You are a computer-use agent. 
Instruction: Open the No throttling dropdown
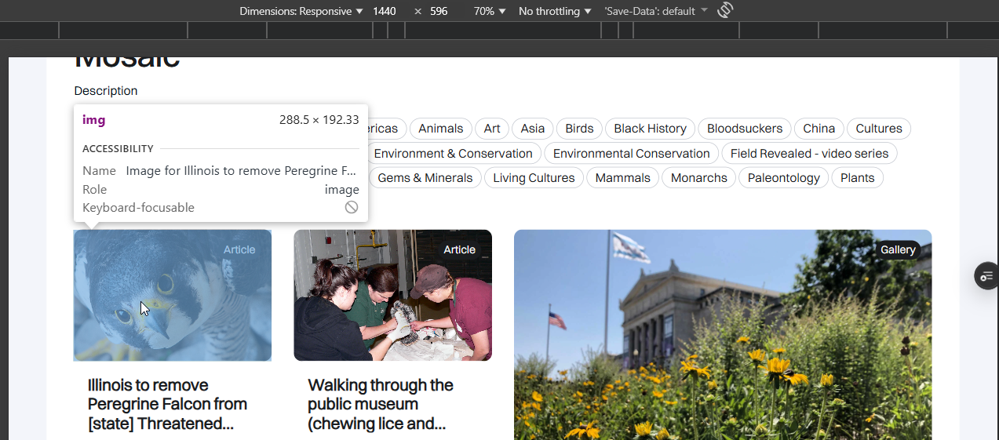(555, 11)
